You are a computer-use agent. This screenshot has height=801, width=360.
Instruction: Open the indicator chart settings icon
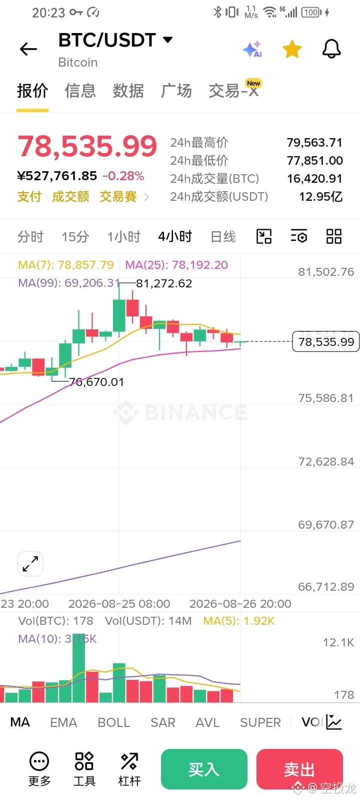(x=334, y=722)
